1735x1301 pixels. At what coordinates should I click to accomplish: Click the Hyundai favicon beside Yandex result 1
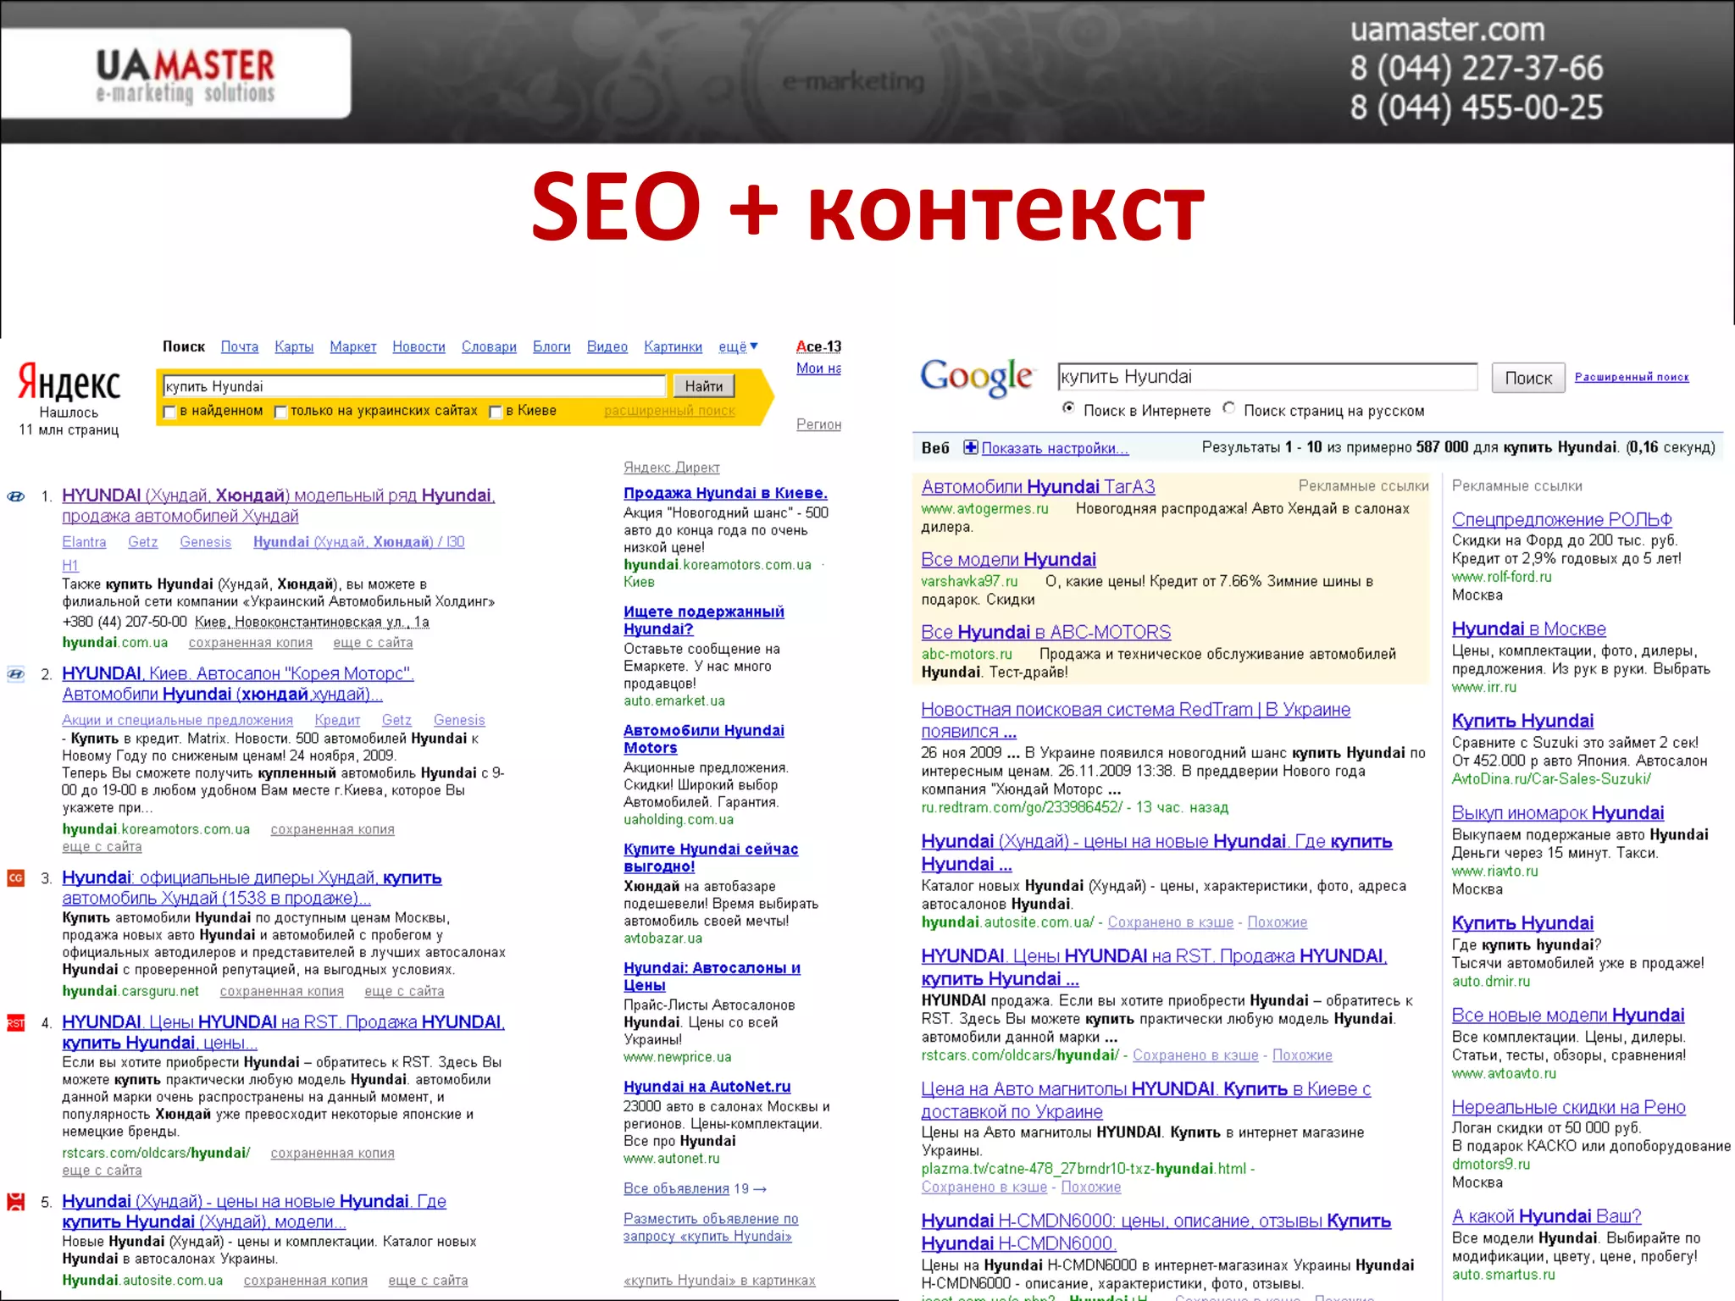point(15,496)
